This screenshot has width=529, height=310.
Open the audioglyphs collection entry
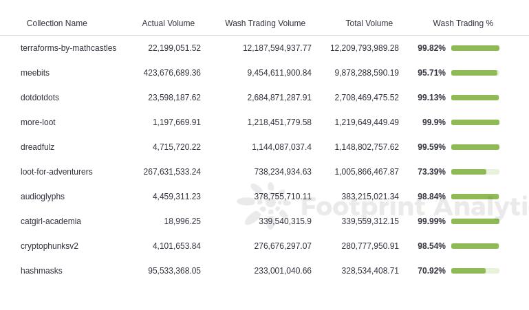(x=43, y=197)
